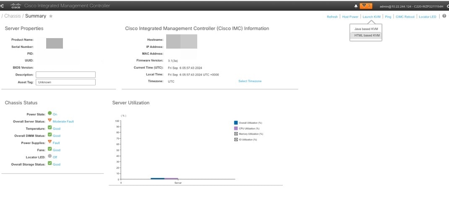Toggle IO Utilization legend checkbox
This screenshot has height=212, width=449.
click(x=236, y=140)
